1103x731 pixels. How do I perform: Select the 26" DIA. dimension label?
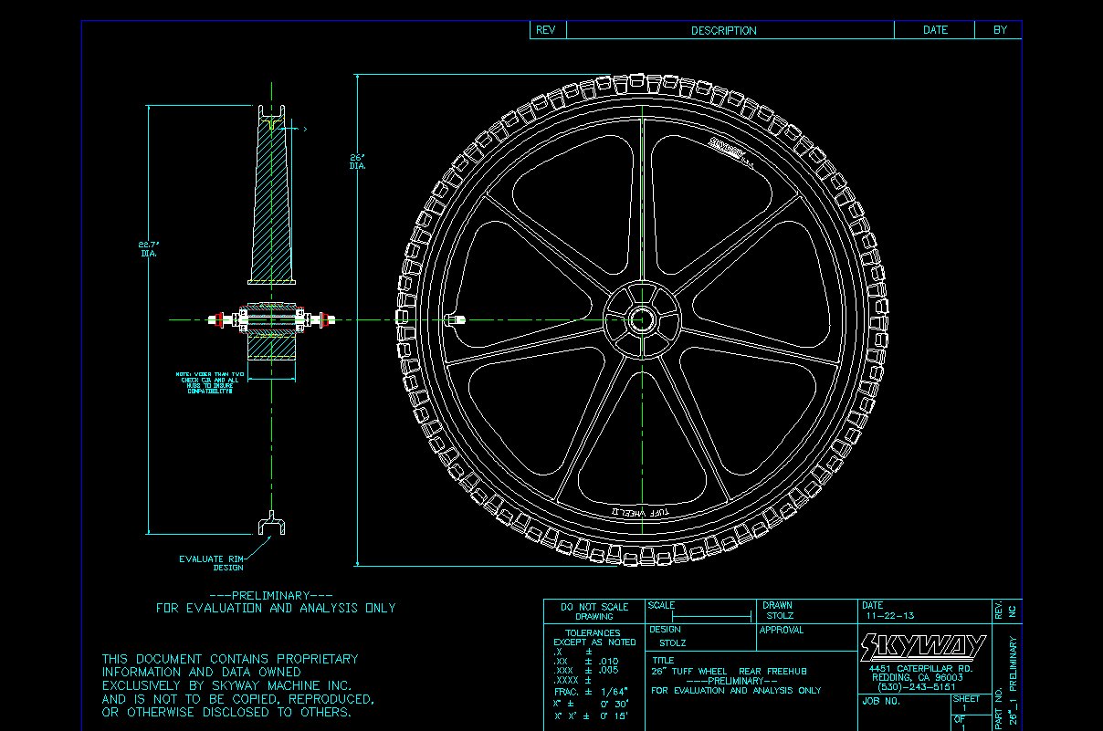coord(358,162)
